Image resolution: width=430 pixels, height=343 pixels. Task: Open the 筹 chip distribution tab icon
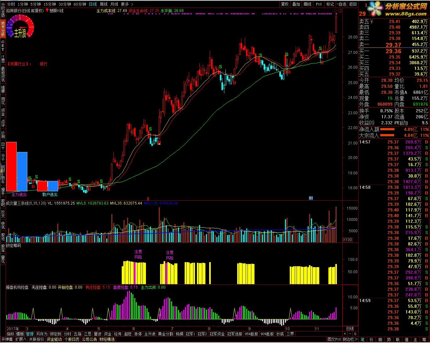pyautogui.click(x=424, y=340)
